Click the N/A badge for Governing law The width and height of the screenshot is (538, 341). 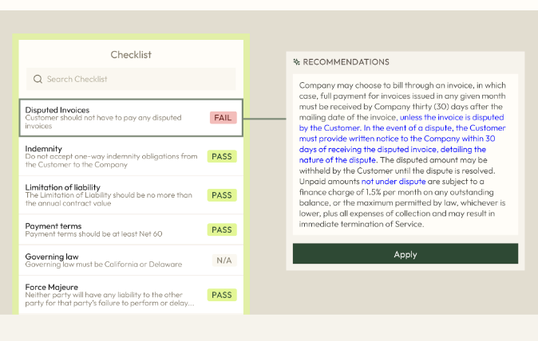[x=224, y=261]
